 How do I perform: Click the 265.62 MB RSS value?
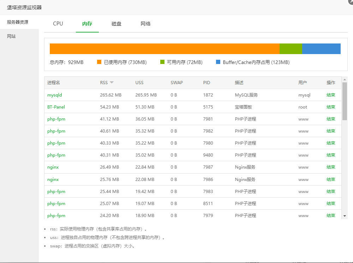coord(111,95)
